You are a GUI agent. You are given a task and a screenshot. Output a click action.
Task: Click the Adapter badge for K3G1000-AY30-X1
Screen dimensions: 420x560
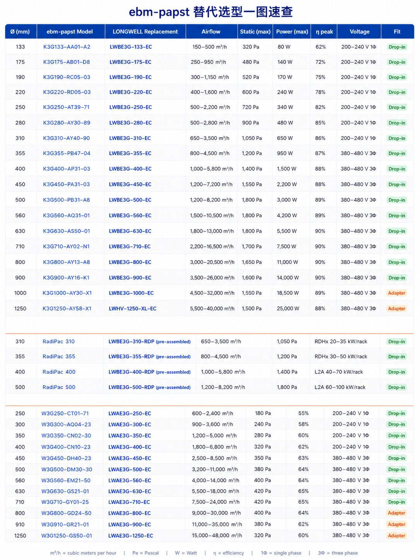pos(397,293)
